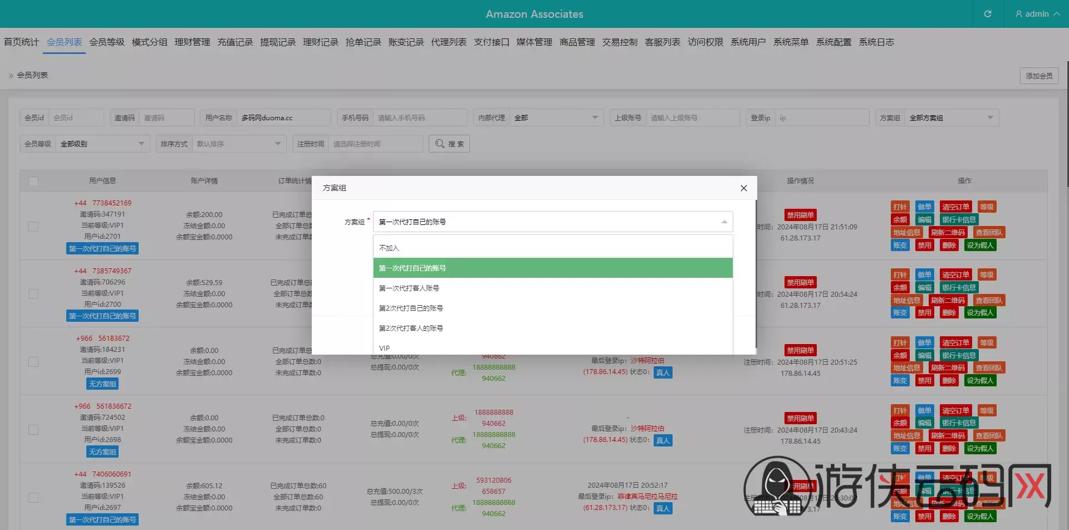Click 禁用刷单 in the +44 7738452169 row
Image resolution: width=1069 pixels, height=530 pixels.
point(800,215)
